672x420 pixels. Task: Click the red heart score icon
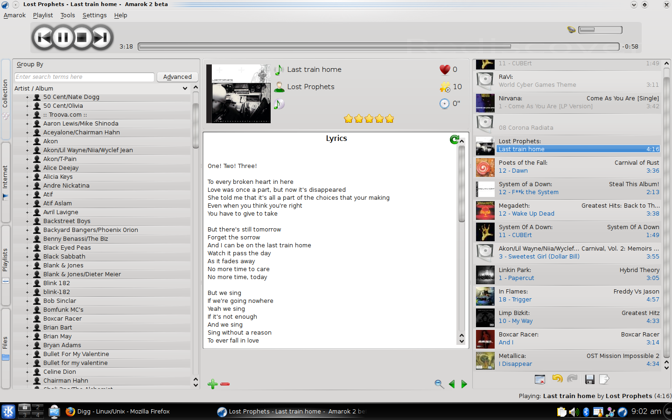tap(445, 70)
